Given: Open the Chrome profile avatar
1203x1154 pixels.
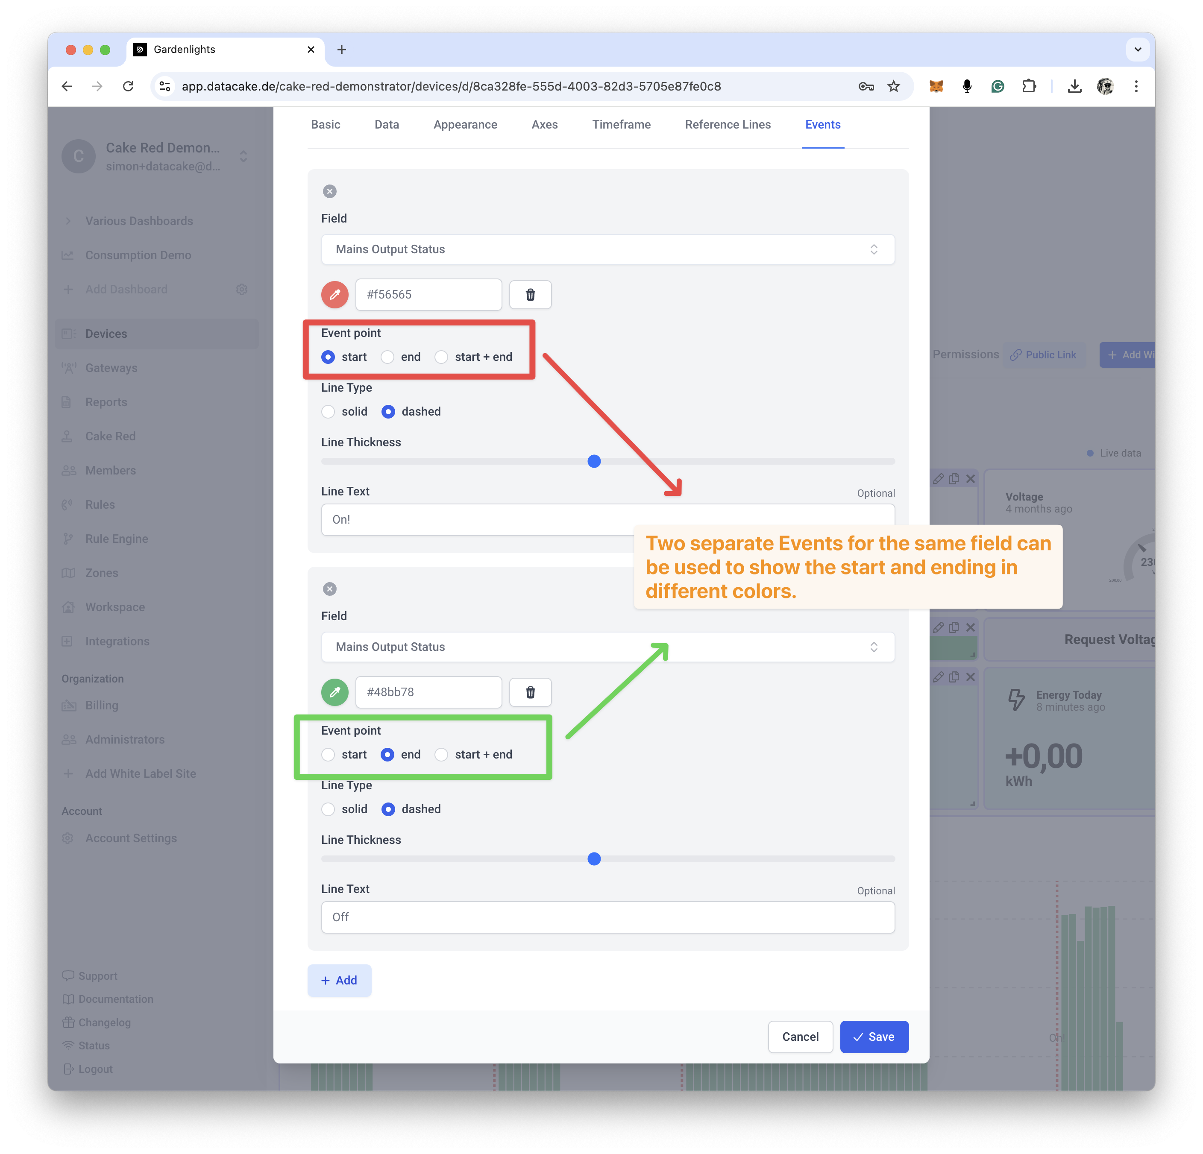Looking at the screenshot, I should tap(1106, 87).
